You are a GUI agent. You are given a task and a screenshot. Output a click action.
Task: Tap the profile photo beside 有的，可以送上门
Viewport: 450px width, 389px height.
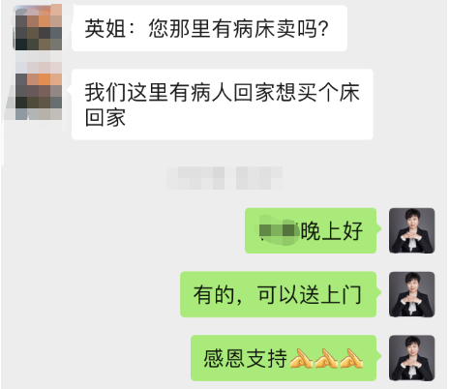click(x=411, y=294)
